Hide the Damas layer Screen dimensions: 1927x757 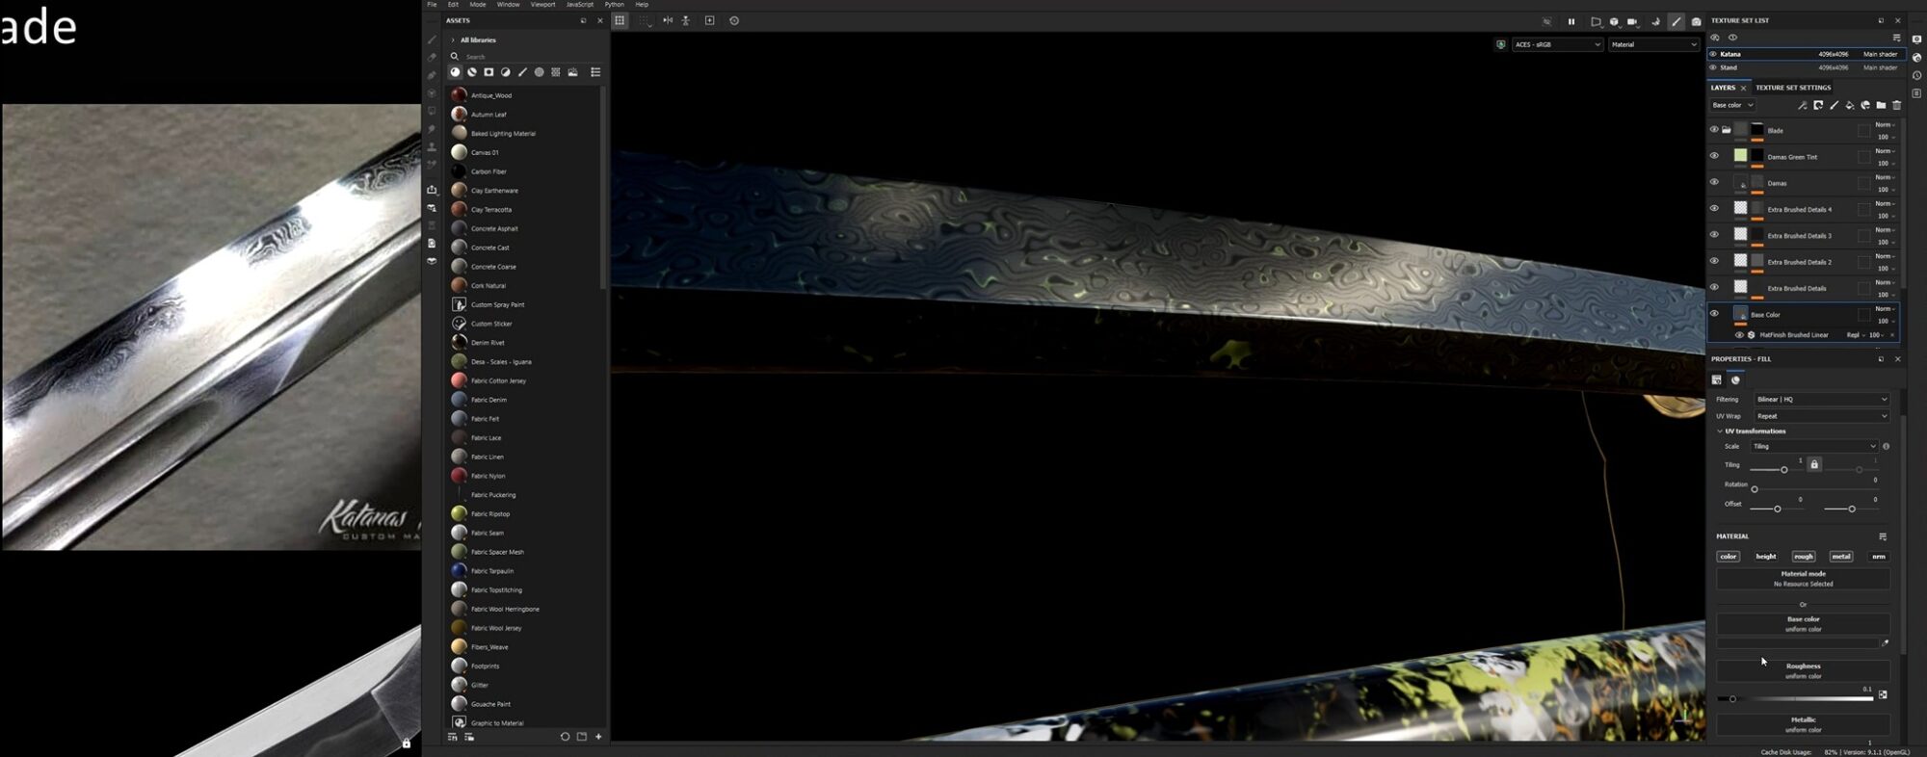coord(1714,182)
